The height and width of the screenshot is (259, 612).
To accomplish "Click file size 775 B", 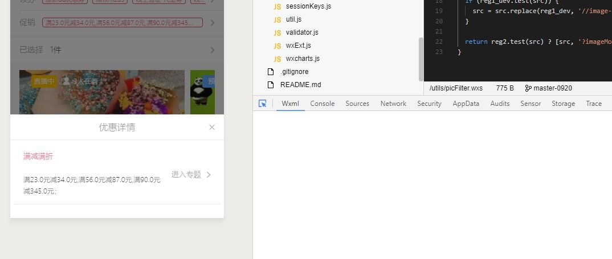I will 505,88.
